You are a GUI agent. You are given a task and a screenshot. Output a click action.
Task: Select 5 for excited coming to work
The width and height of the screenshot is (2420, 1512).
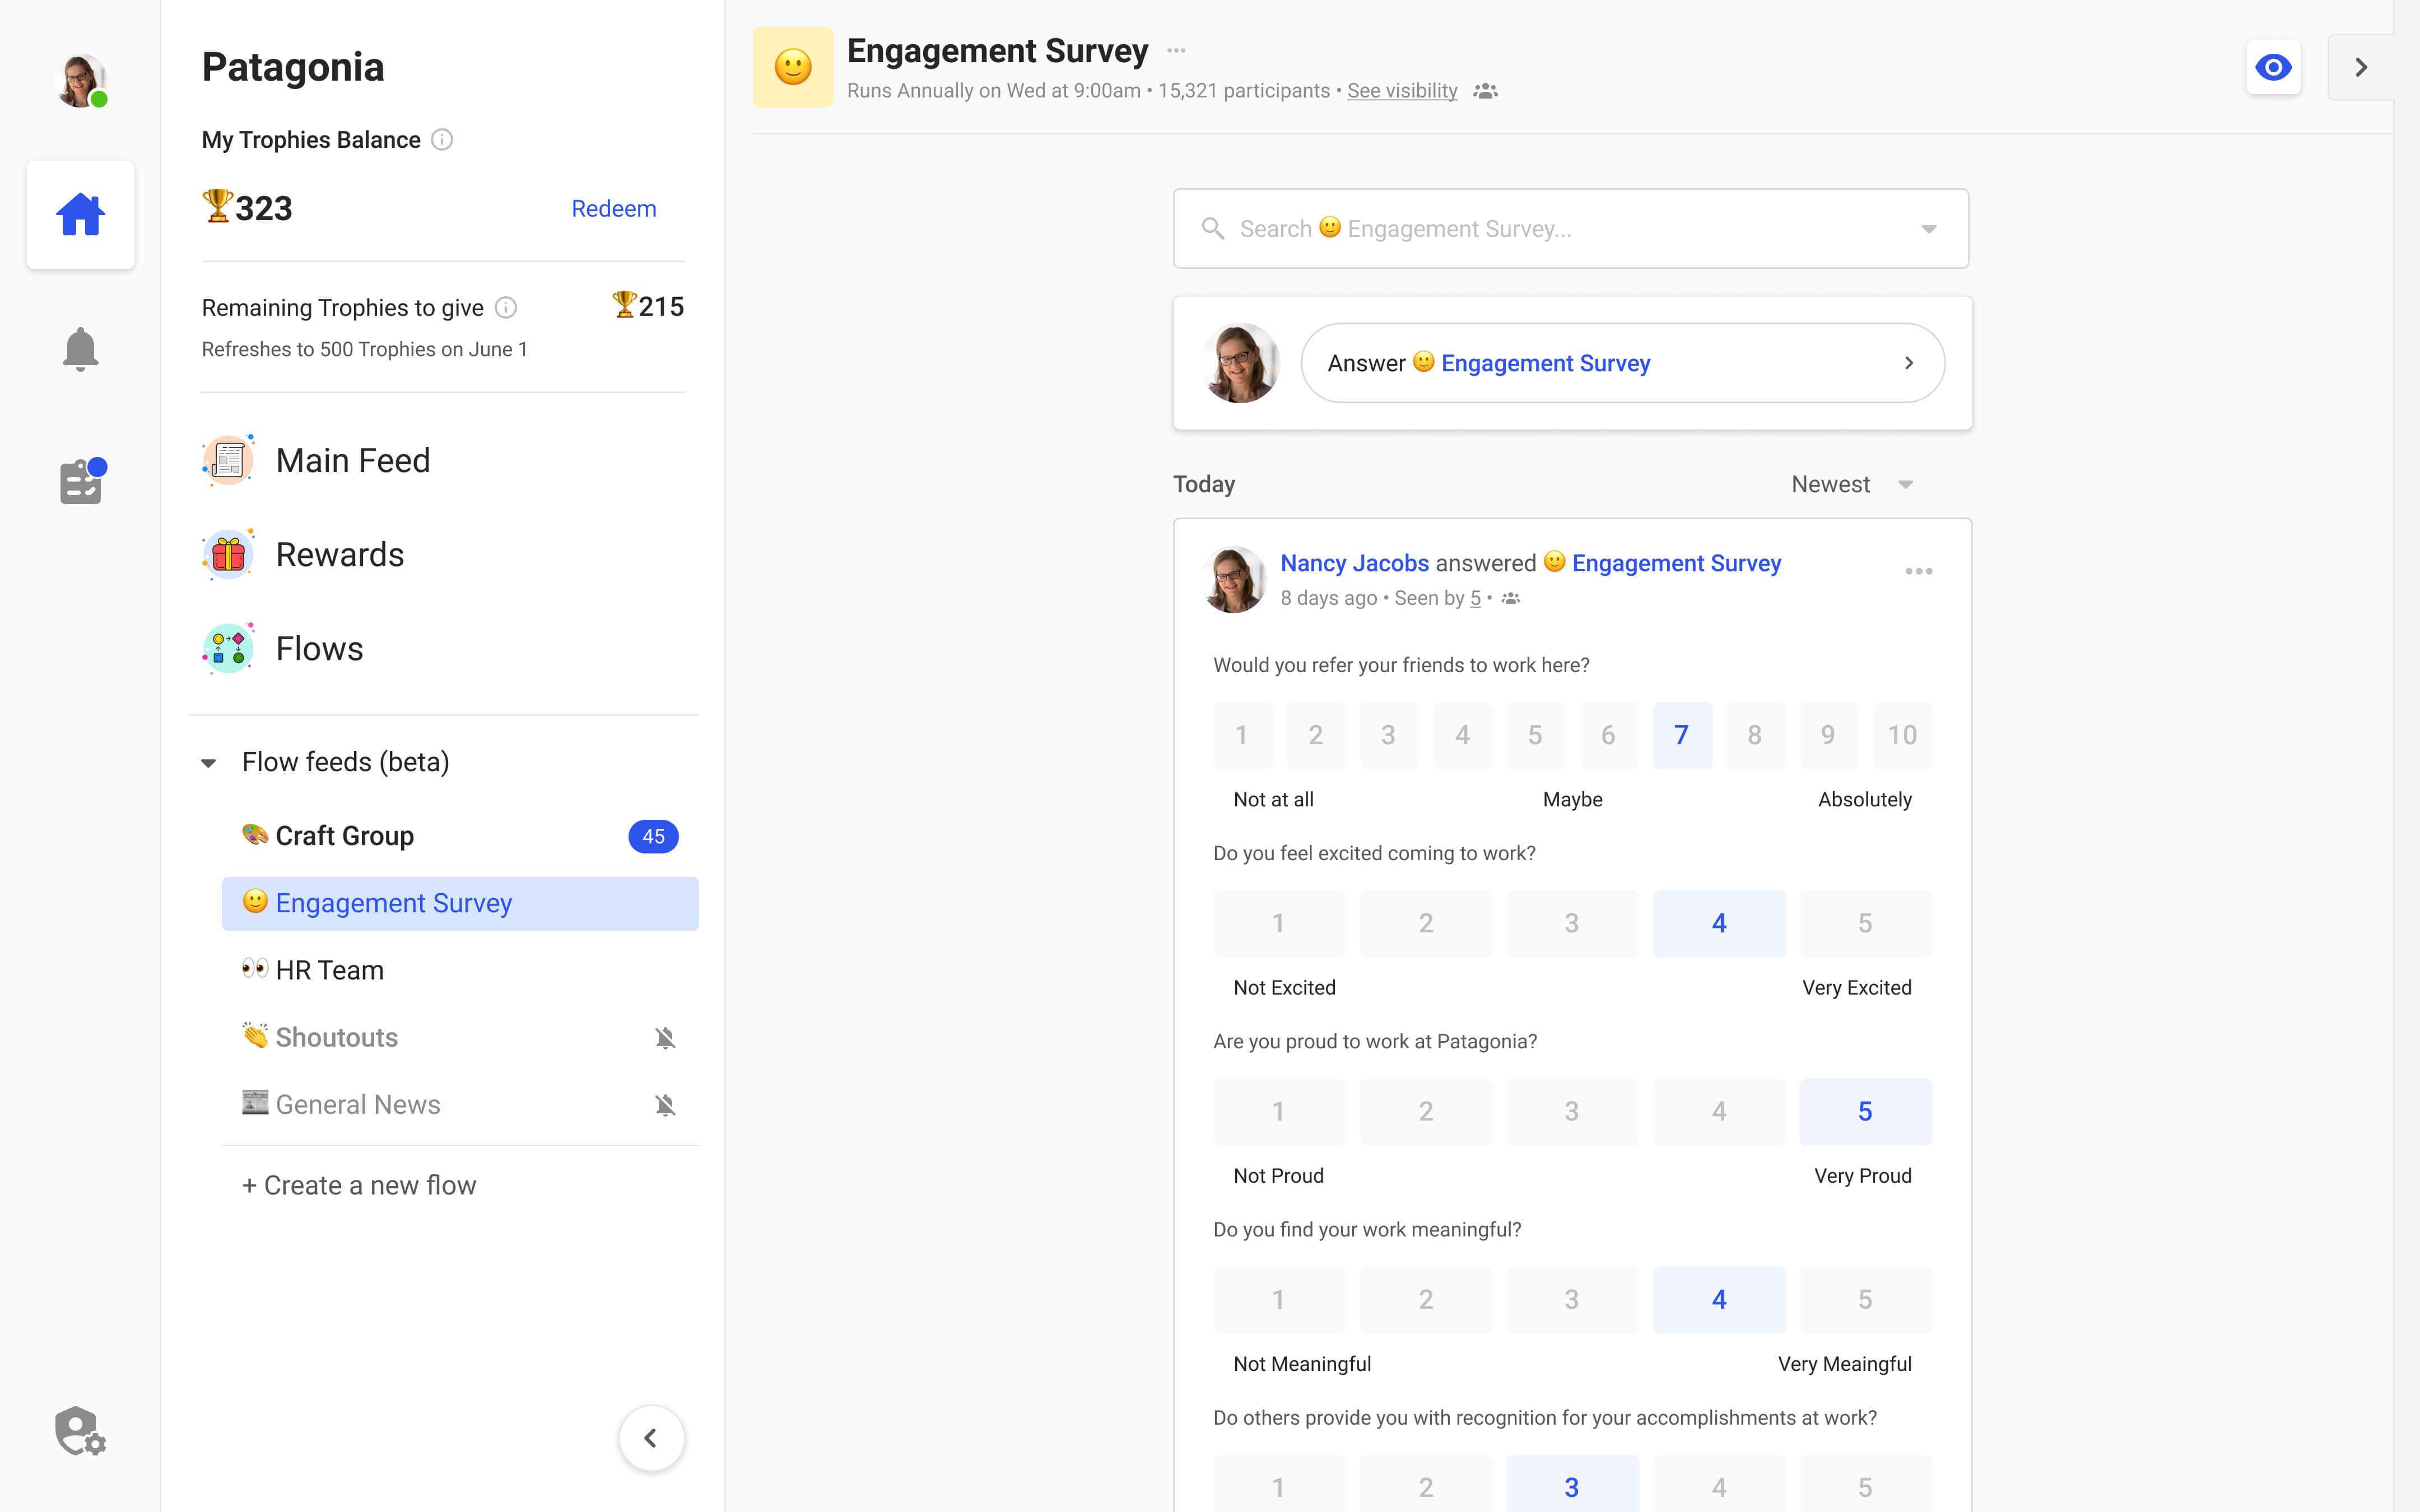tap(1865, 923)
